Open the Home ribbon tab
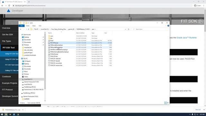This screenshot has height=116, width=206. (x=28, y=26)
